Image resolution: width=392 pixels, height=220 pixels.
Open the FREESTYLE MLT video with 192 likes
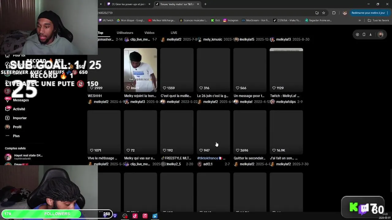(x=177, y=132)
